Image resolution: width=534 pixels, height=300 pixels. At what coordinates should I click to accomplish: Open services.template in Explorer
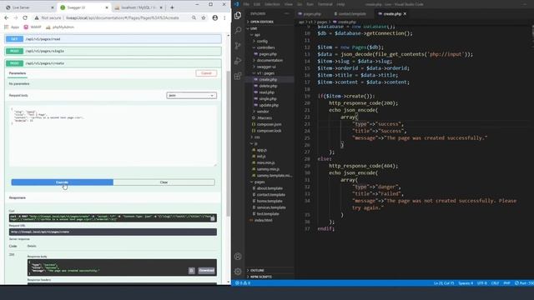(x=271, y=207)
